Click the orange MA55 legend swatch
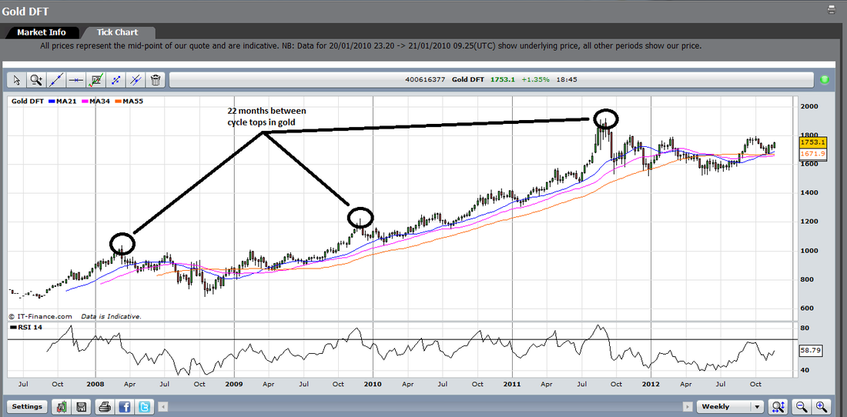 [119, 101]
